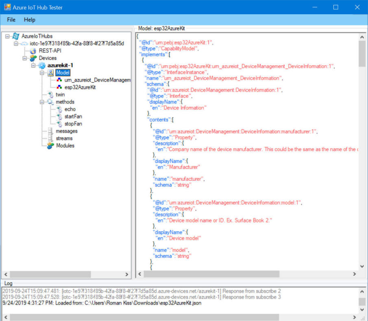
Task: Select the echo method label
Action: (x=70, y=109)
